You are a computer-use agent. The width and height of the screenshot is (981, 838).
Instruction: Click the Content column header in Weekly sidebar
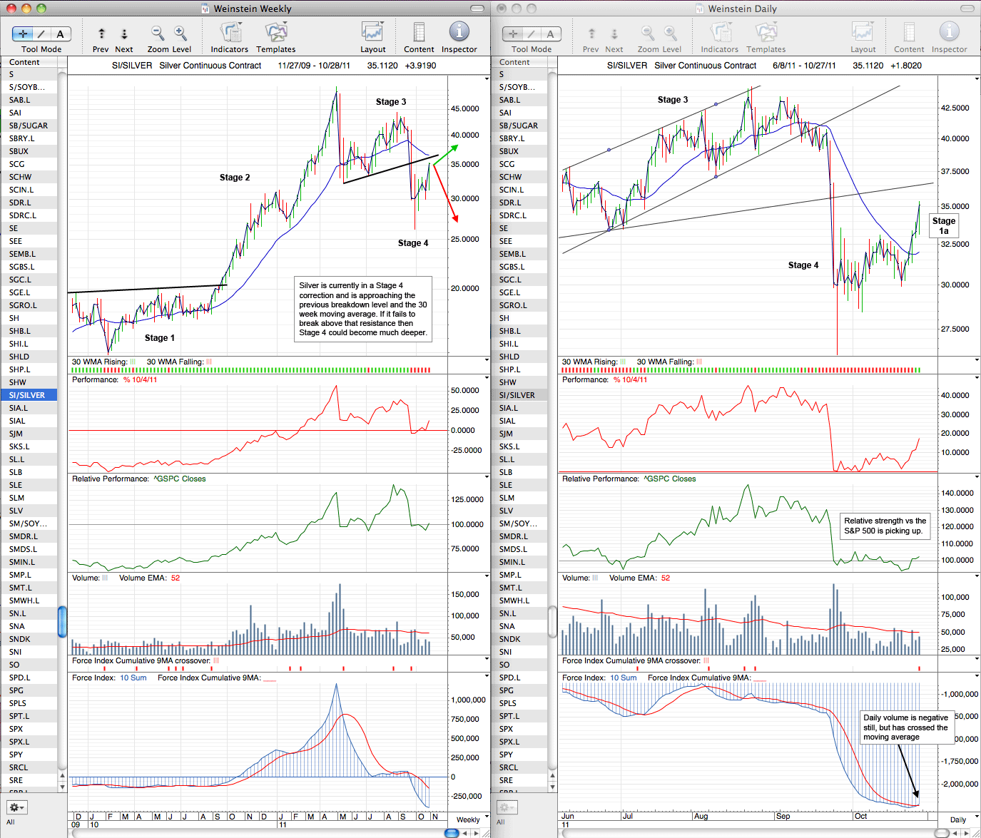pos(29,62)
